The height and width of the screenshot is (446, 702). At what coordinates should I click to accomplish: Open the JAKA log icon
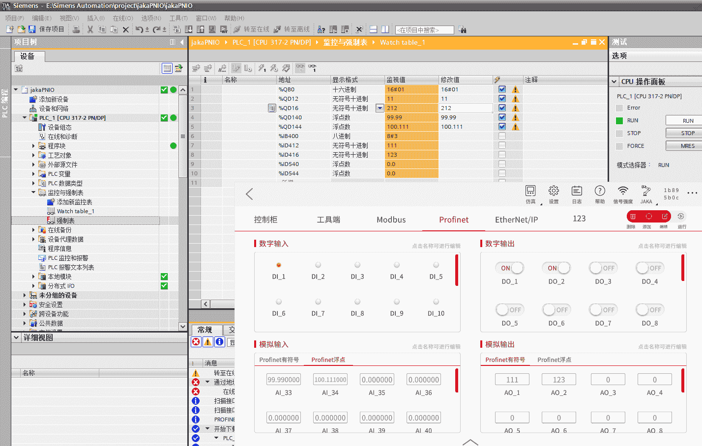click(577, 191)
